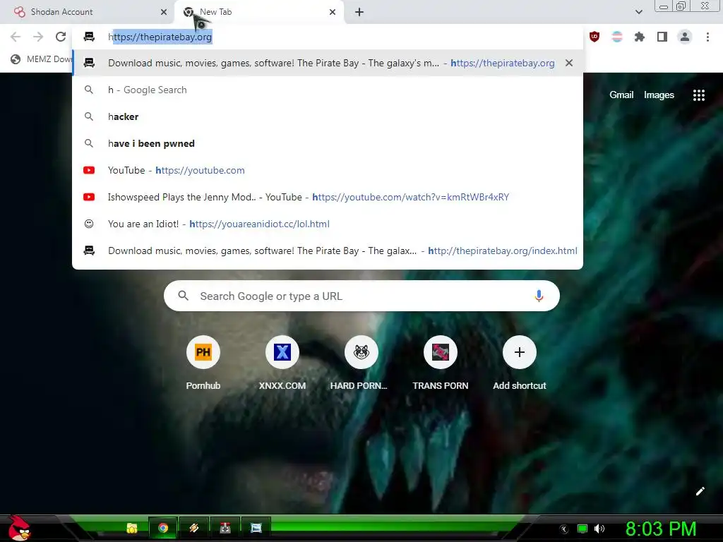Expand hidden system tray icons
The width and height of the screenshot is (723, 542).
(x=564, y=529)
